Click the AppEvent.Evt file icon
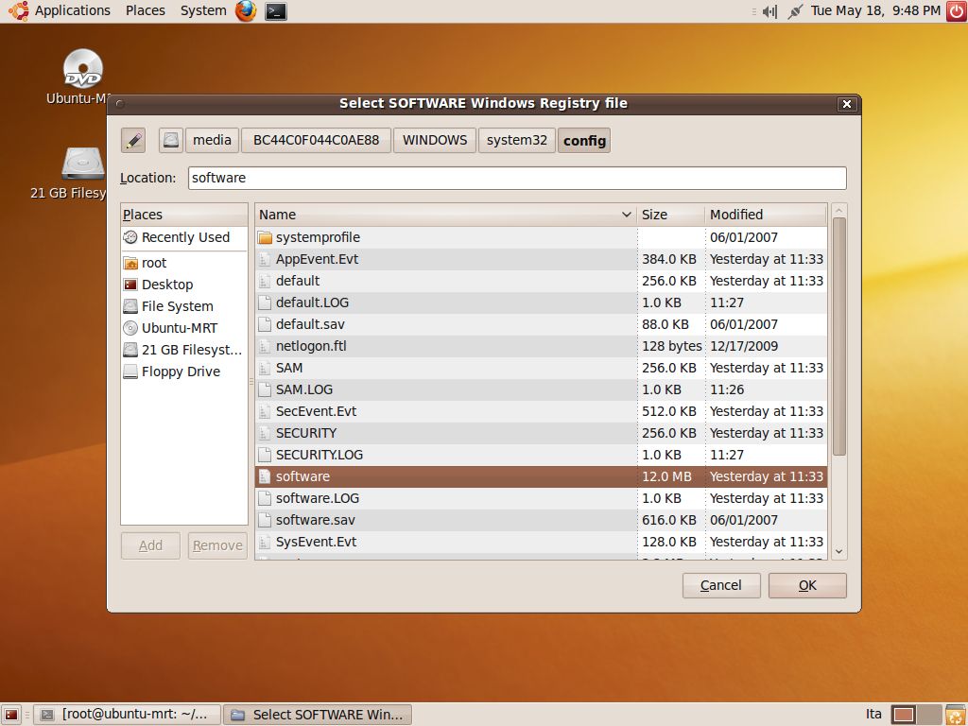This screenshot has width=968, height=726. (x=265, y=259)
